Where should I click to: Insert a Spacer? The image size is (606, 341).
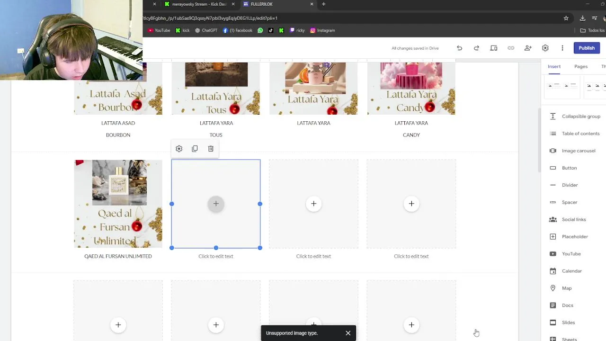563,202
